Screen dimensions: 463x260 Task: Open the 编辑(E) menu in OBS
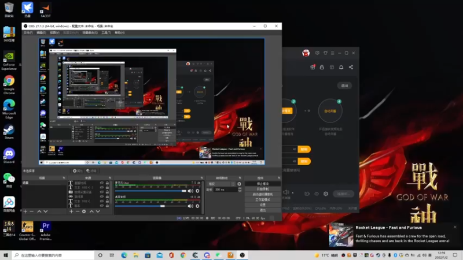[x=41, y=33]
